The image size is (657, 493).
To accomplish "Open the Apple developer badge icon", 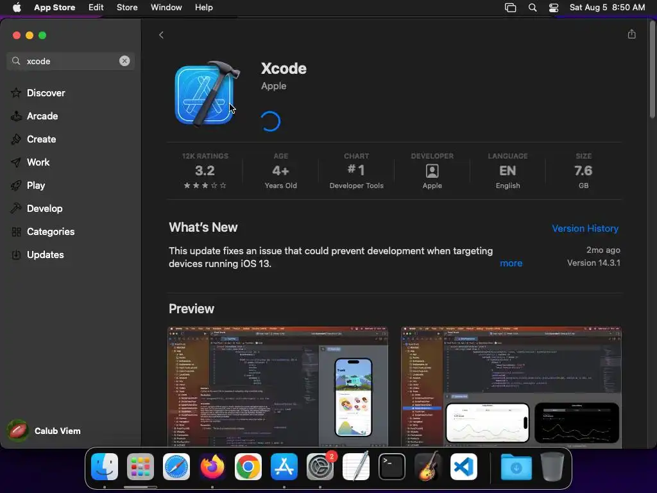I will coord(432,171).
